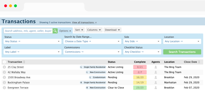Click the 16/20 completion badge
205x93 pixels.
pos(140,77)
